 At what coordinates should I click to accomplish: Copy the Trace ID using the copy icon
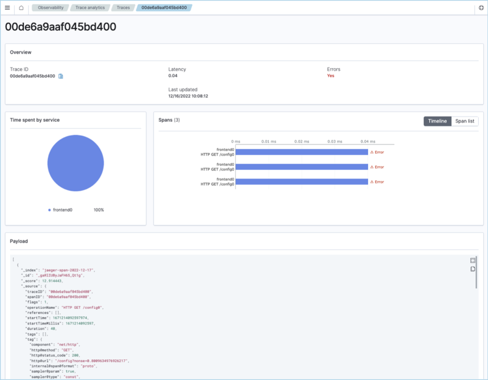60,76
